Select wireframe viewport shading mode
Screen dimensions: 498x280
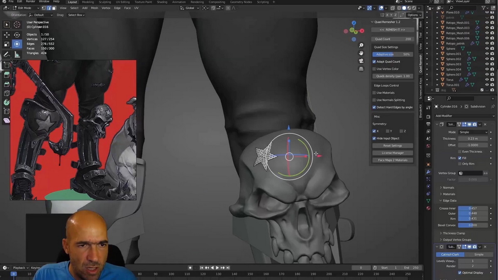tap(399, 8)
